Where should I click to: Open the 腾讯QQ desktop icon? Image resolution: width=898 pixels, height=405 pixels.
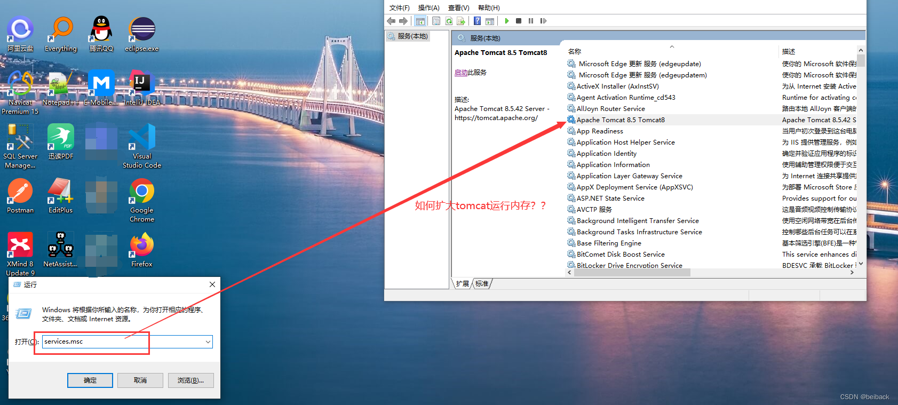click(101, 34)
